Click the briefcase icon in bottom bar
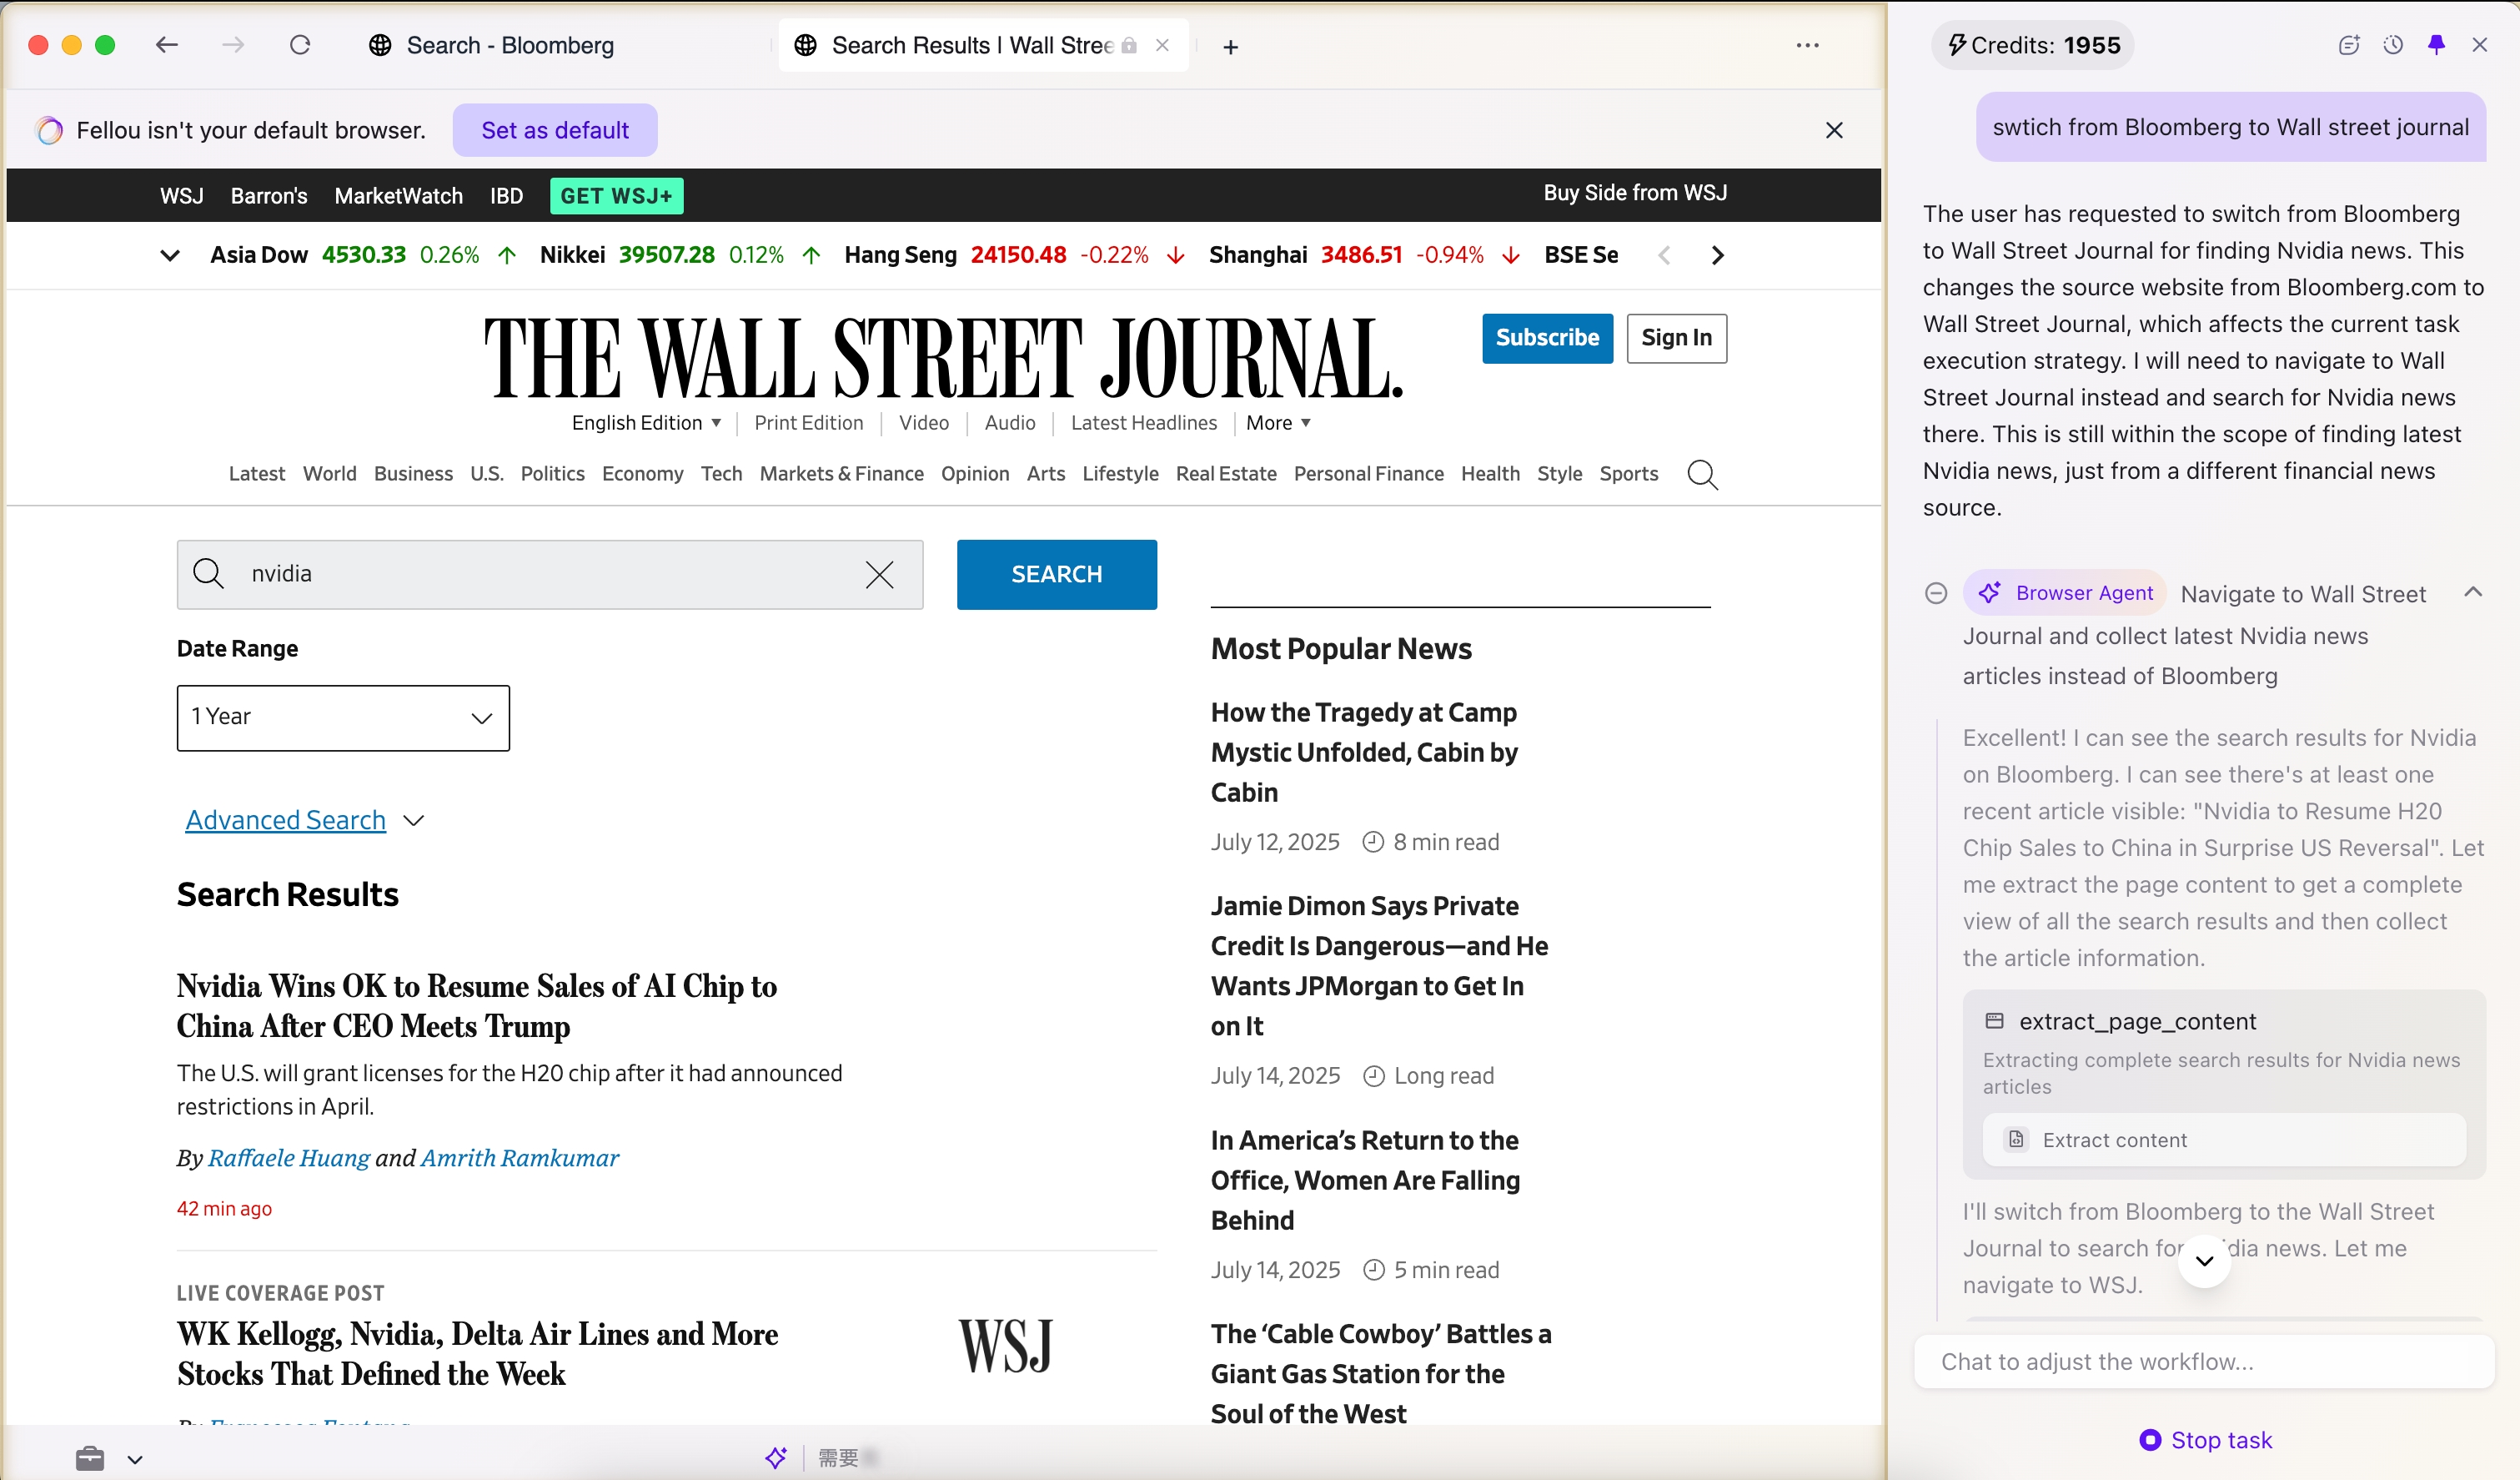 (90, 1458)
